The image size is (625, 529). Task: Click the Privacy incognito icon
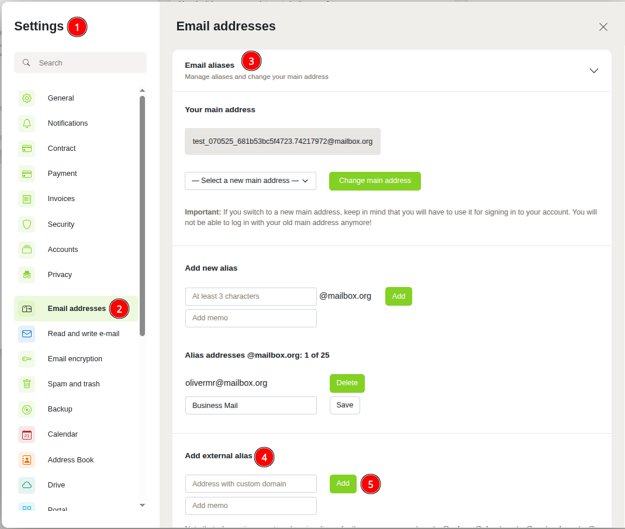(26, 275)
